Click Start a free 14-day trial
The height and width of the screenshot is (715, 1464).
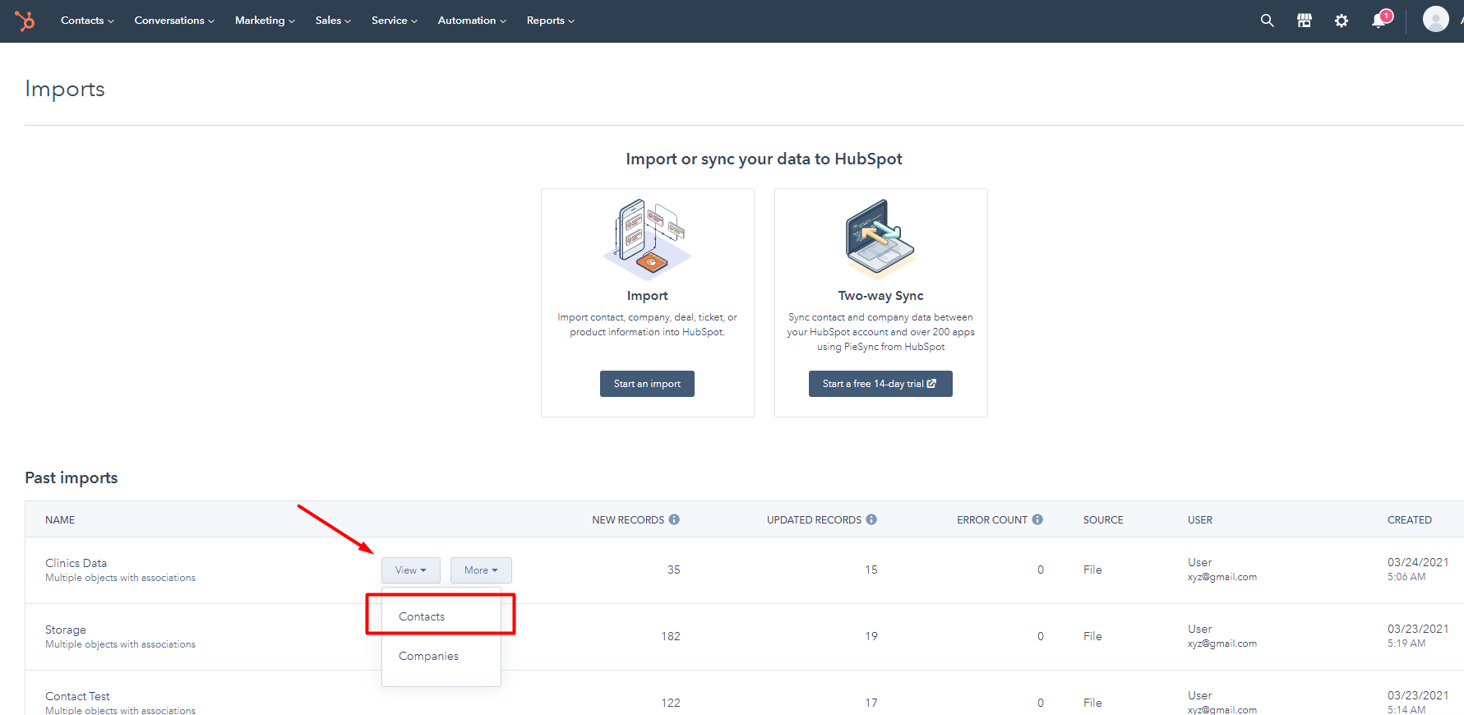880,384
